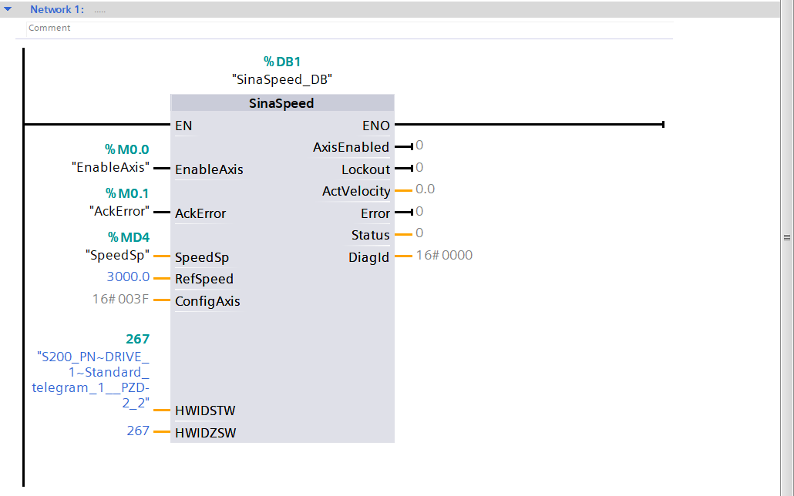The width and height of the screenshot is (794, 496).
Task: Select the bold 267 hardware ID above the telegram name
Action: pos(138,339)
